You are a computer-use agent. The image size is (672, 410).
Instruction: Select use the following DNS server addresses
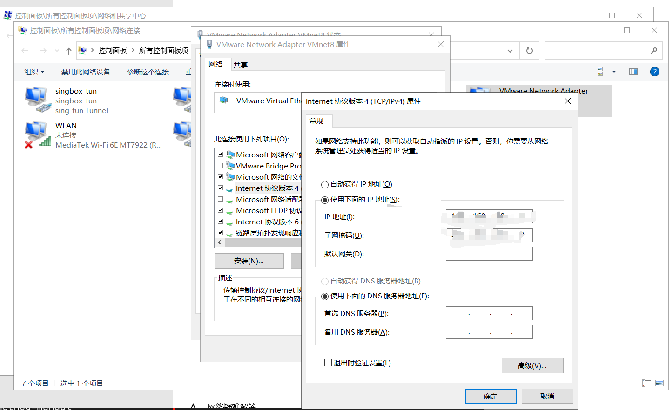[x=325, y=296]
